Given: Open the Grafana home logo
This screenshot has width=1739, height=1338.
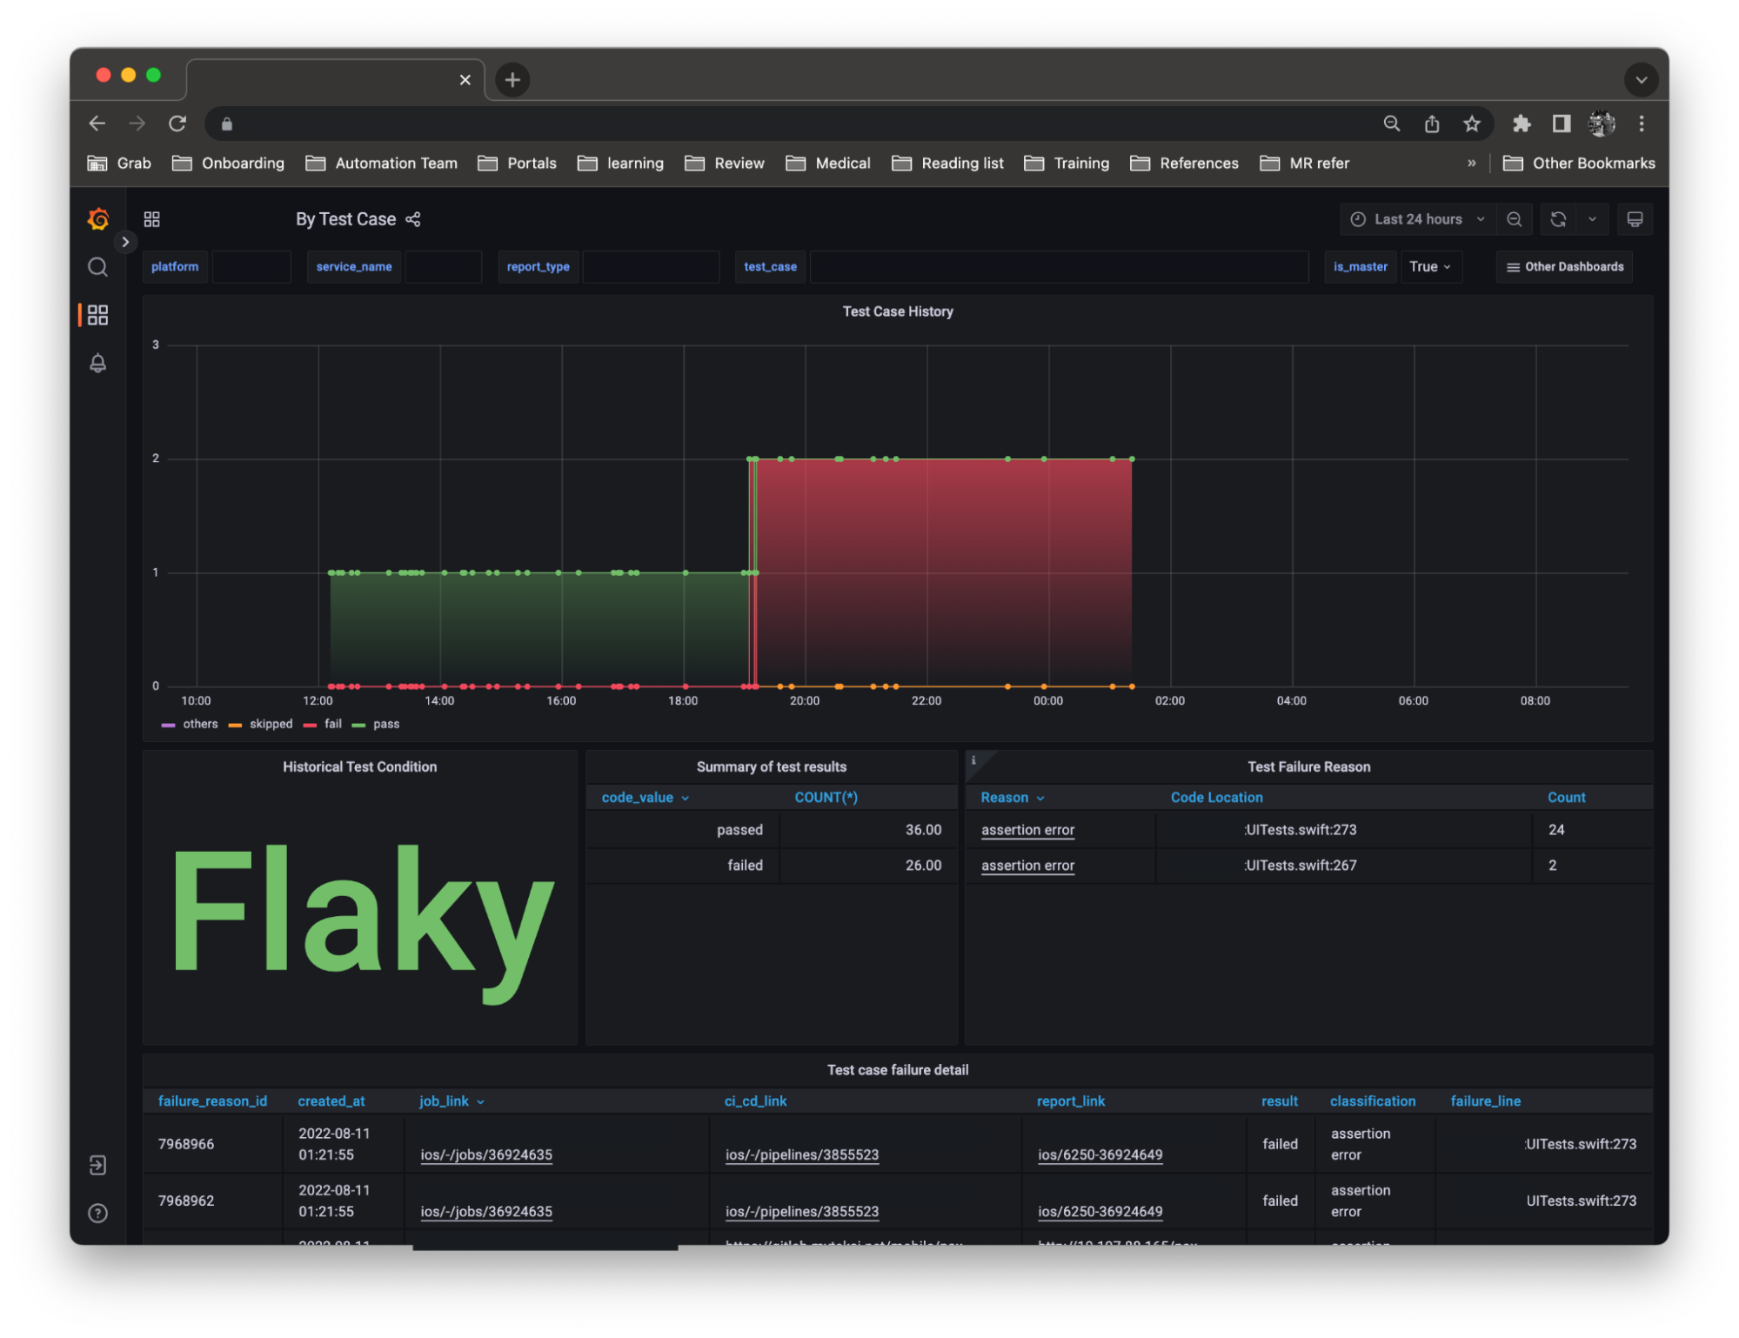Looking at the screenshot, I should pyautogui.click(x=98, y=219).
